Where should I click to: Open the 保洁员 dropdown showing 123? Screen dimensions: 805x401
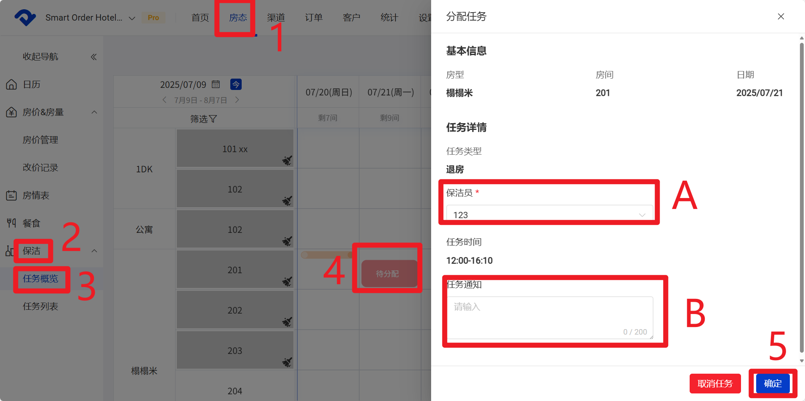pos(549,215)
